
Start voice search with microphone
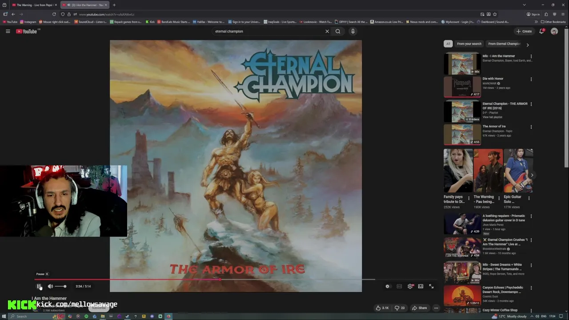353,31
